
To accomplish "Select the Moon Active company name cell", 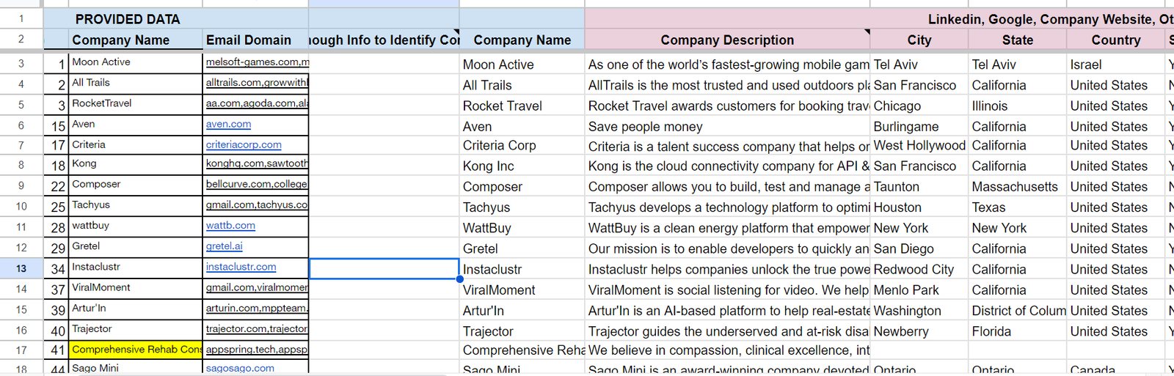I will pos(136,63).
